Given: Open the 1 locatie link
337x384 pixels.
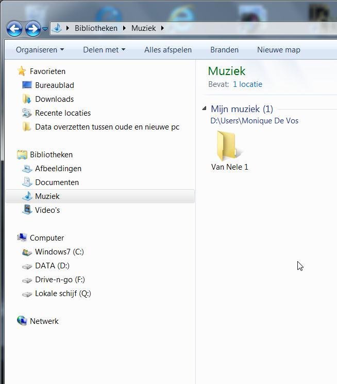Looking at the screenshot, I should (247, 84).
